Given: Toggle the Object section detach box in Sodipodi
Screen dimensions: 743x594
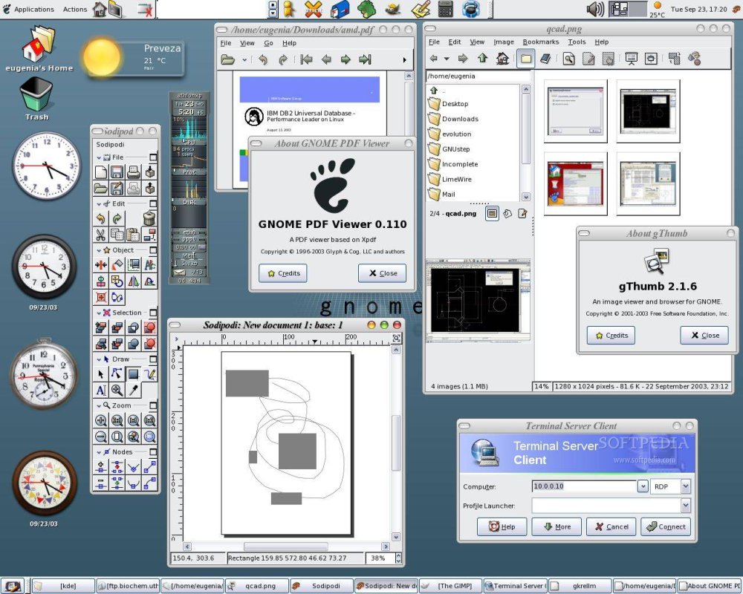Looking at the screenshot, I should click(153, 249).
